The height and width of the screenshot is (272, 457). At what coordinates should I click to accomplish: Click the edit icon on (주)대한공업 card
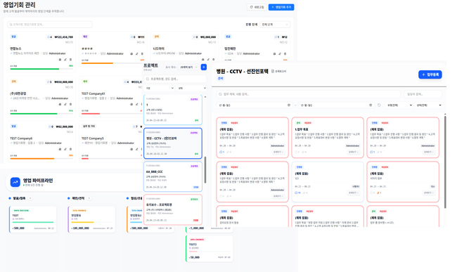pos(65,104)
